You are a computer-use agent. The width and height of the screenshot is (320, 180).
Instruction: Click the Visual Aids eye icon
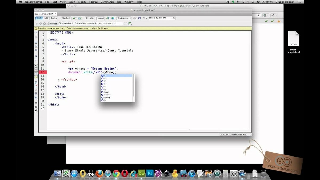pyautogui.click(x=134, y=18)
